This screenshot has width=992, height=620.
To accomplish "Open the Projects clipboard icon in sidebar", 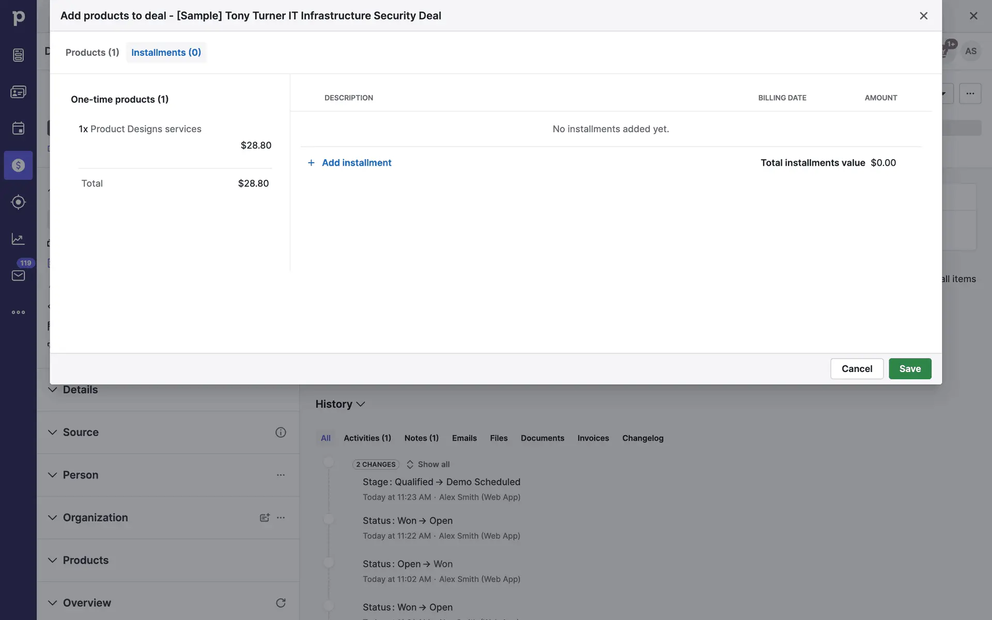I will (x=18, y=55).
